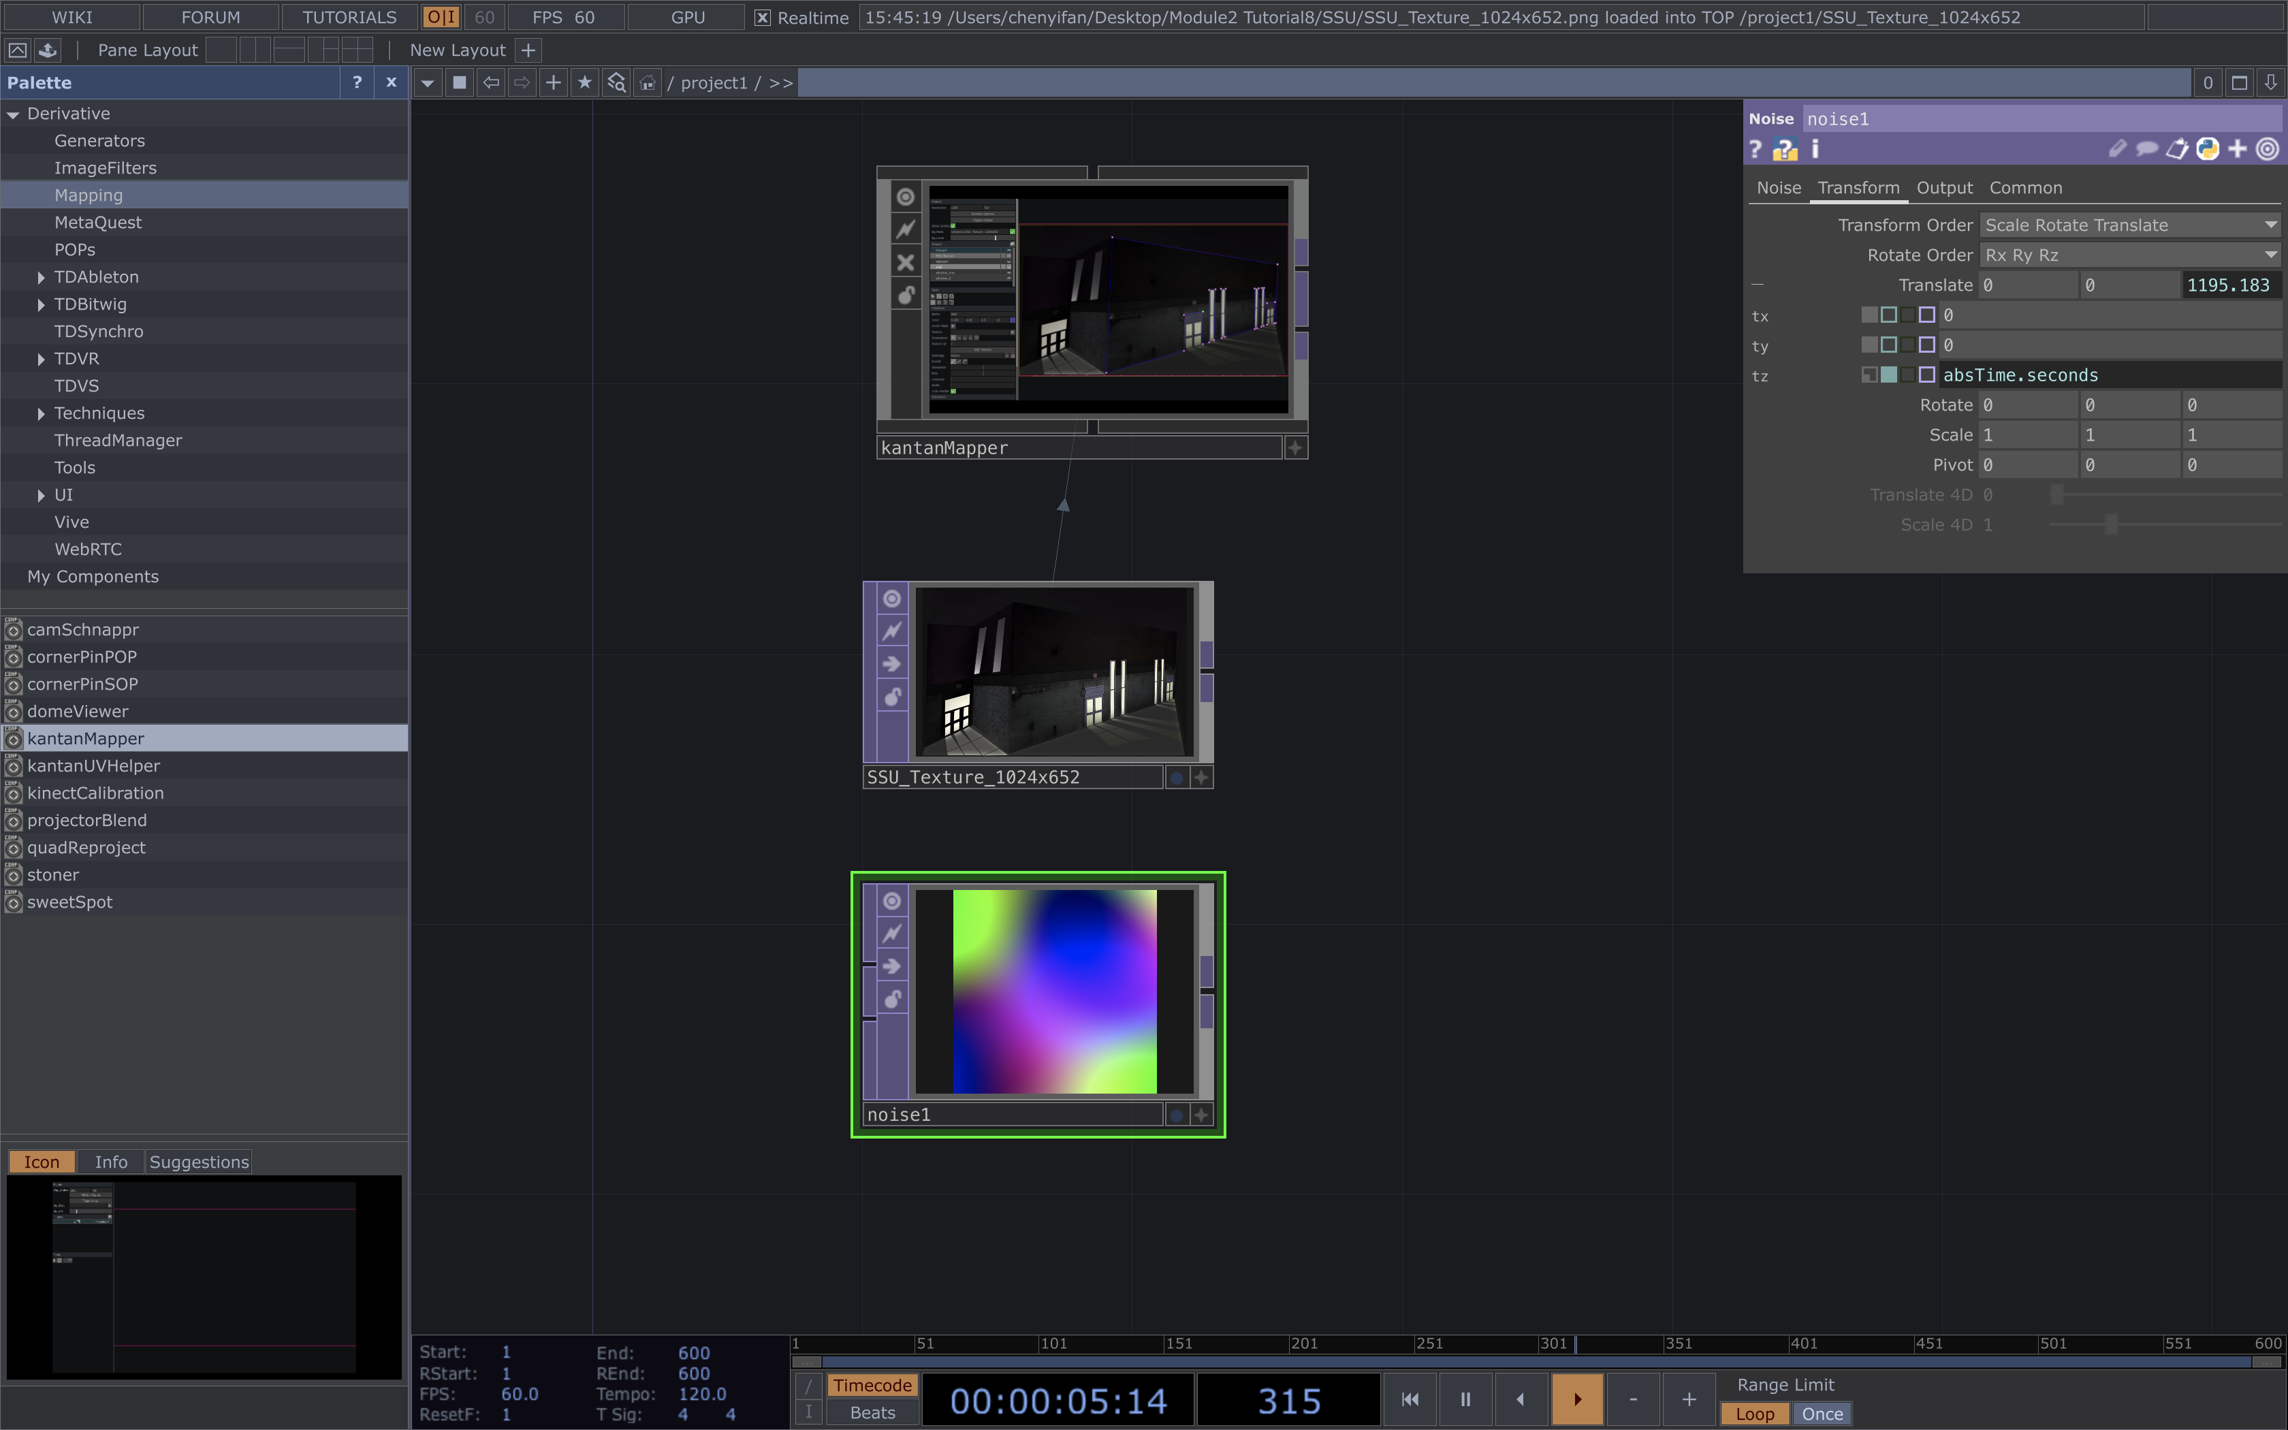Click the home icon in network path bar

pyautogui.click(x=647, y=83)
